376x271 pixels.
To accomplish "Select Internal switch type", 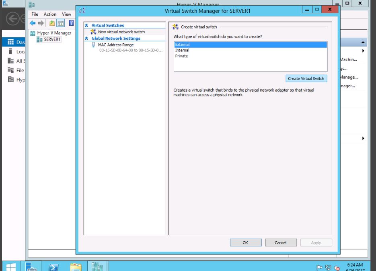I will coord(251,50).
